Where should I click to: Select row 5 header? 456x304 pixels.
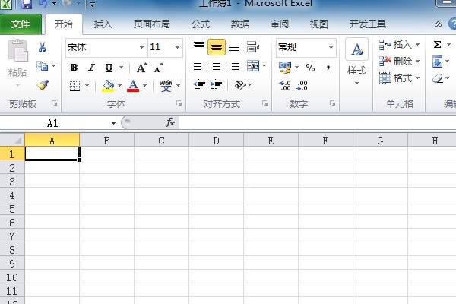click(12, 209)
